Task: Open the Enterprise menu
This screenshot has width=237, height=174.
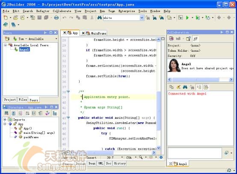Action: point(127,11)
